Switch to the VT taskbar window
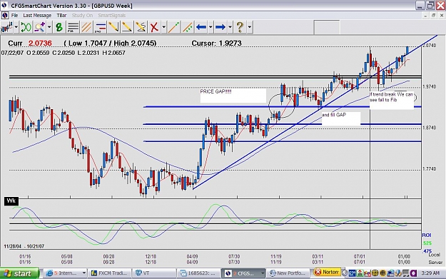The image size is (446, 279). coord(154,273)
